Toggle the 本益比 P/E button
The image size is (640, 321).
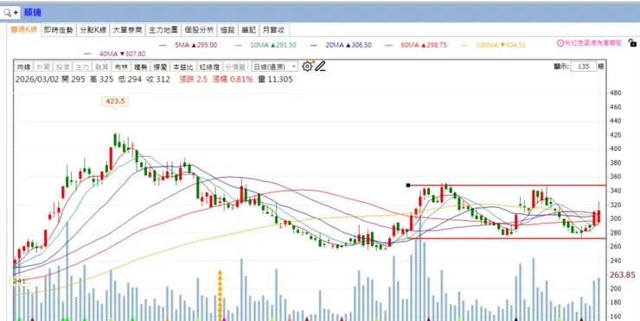pyautogui.click(x=182, y=66)
